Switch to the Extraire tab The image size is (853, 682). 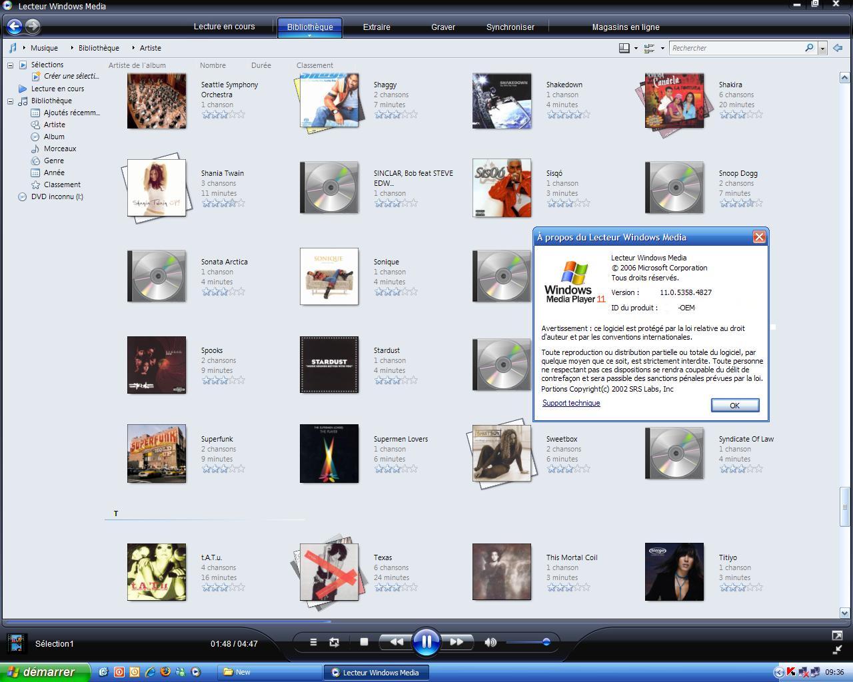[x=377, y=27]
